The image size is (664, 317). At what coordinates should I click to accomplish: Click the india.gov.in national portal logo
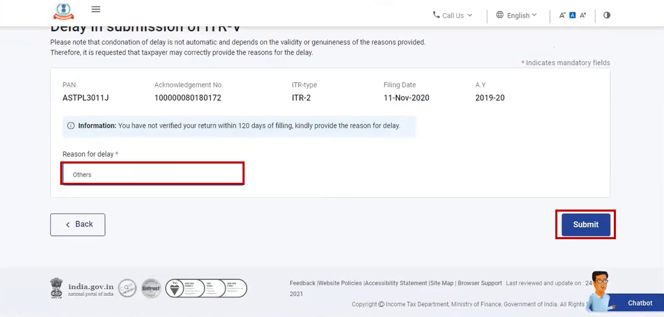click(x=82, y=288)
